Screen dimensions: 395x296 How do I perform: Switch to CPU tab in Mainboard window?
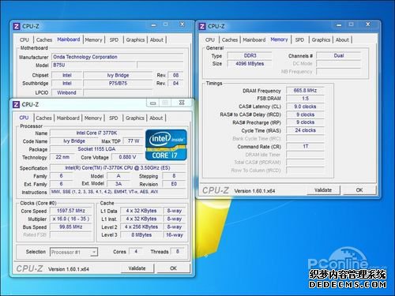coord(24,40)
